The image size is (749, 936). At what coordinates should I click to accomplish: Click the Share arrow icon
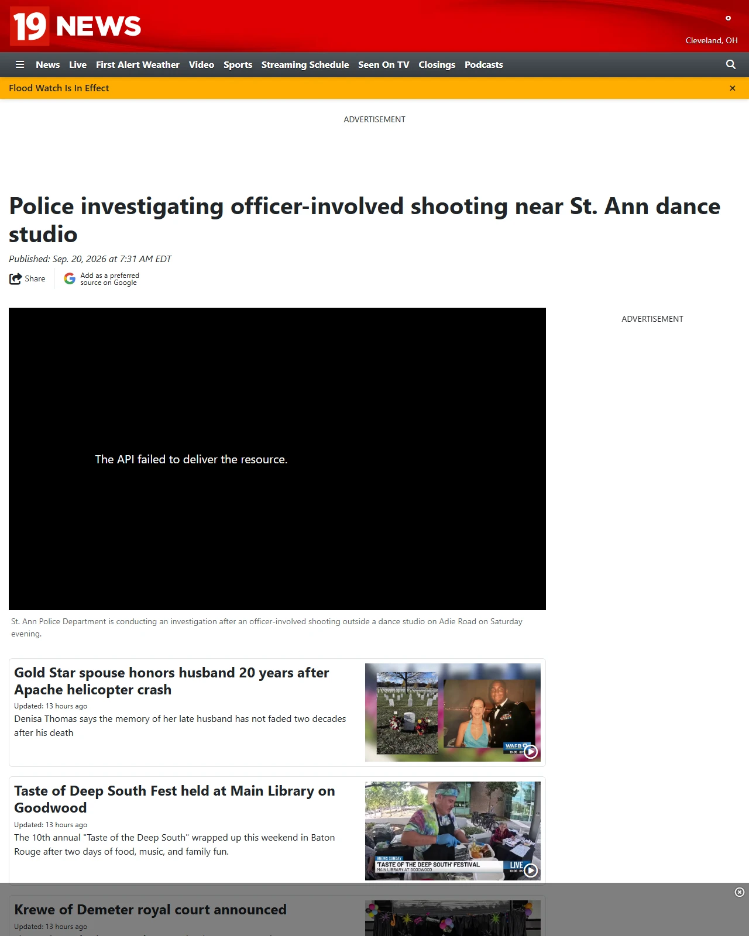click(15, 279)
